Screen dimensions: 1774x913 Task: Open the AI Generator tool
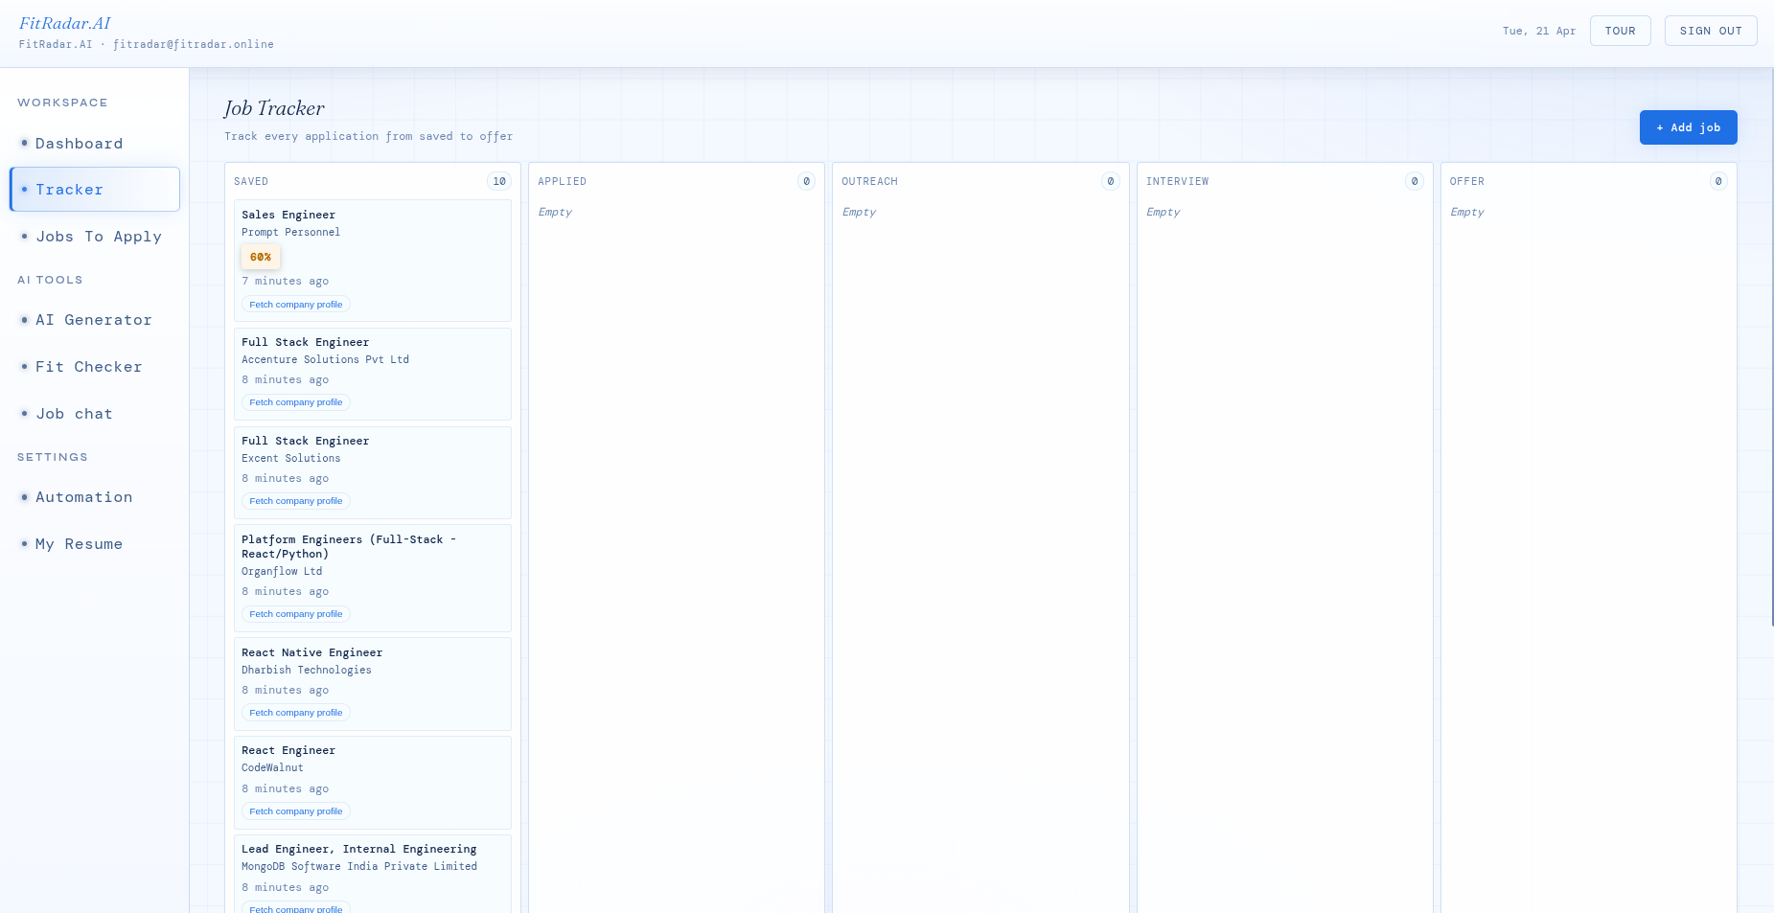point(94,320)
